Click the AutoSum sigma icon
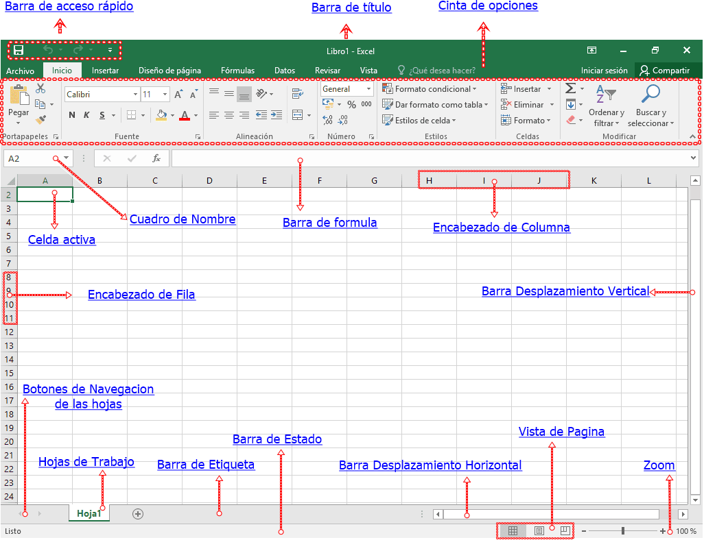Image resolution: width=704 pixels, height=540 pixels. point(571,88)
